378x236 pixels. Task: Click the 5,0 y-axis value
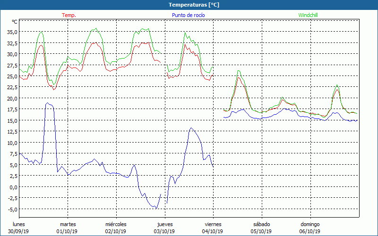(x=14, y=165)
